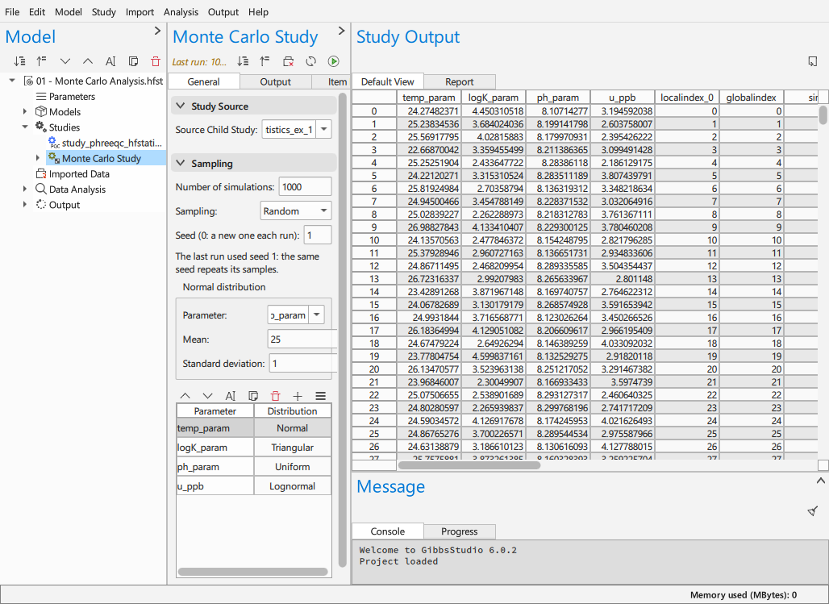Viewport: 829px width, 604px height.
Task: Expand the Output tree node
Action: coord(25,205)
